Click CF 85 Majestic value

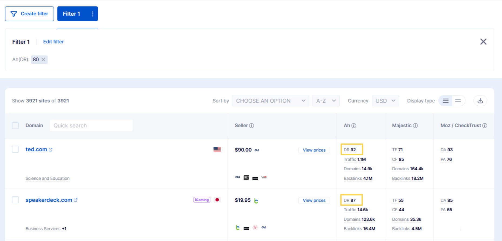pyautogui.click(x=398, y=160)
